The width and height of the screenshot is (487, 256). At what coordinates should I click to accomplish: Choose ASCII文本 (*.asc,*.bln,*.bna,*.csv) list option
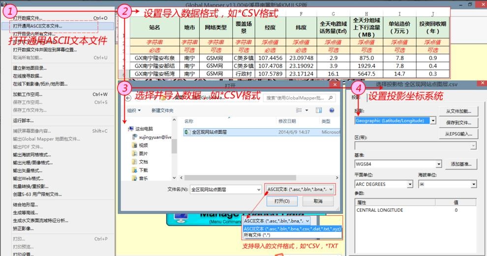tap(292, 228)
